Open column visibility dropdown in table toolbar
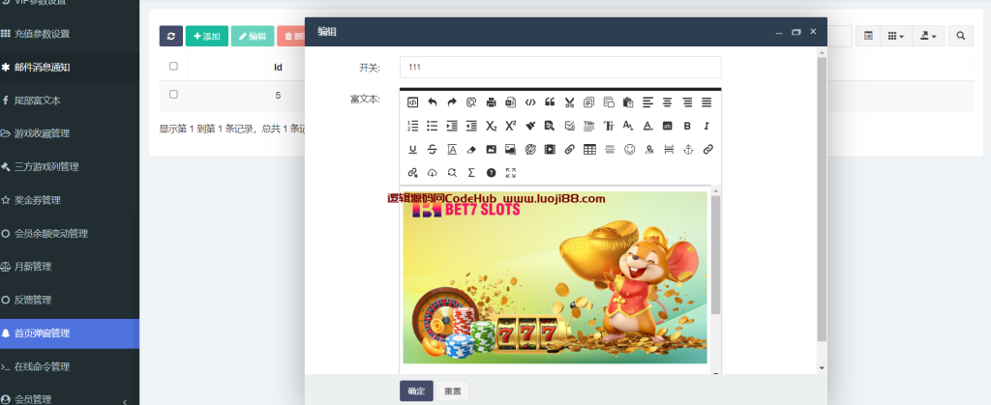Screen dimensions: 991x405 895,36
